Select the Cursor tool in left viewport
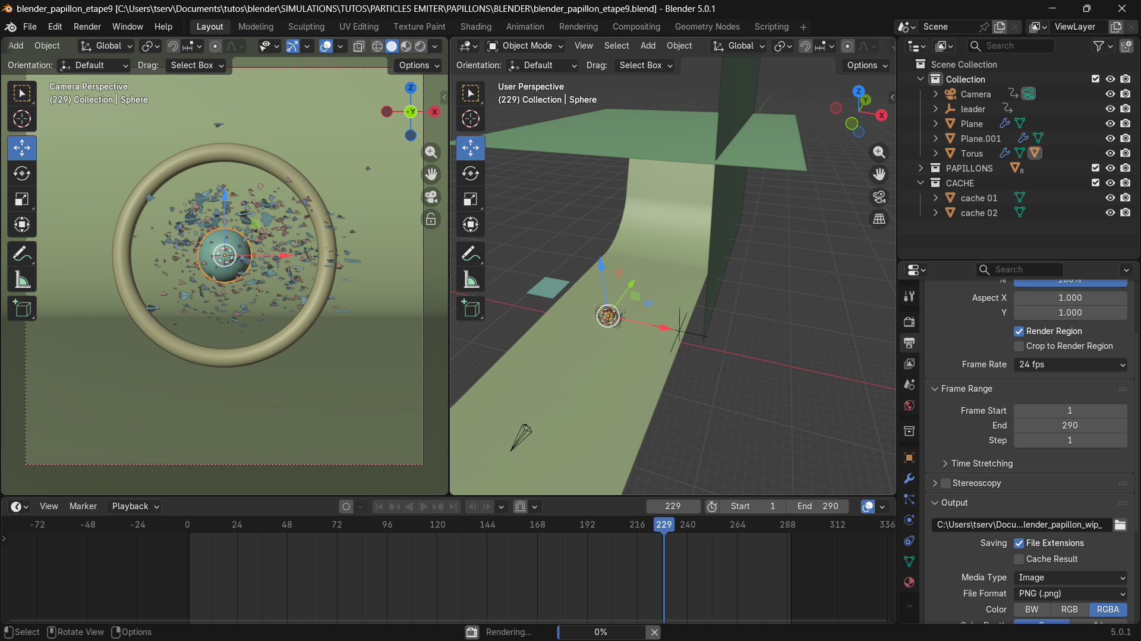 22,119
